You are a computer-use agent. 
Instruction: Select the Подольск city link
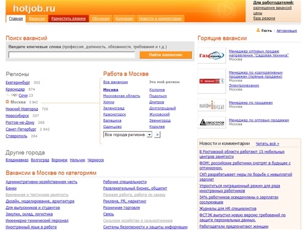point(158,96)
